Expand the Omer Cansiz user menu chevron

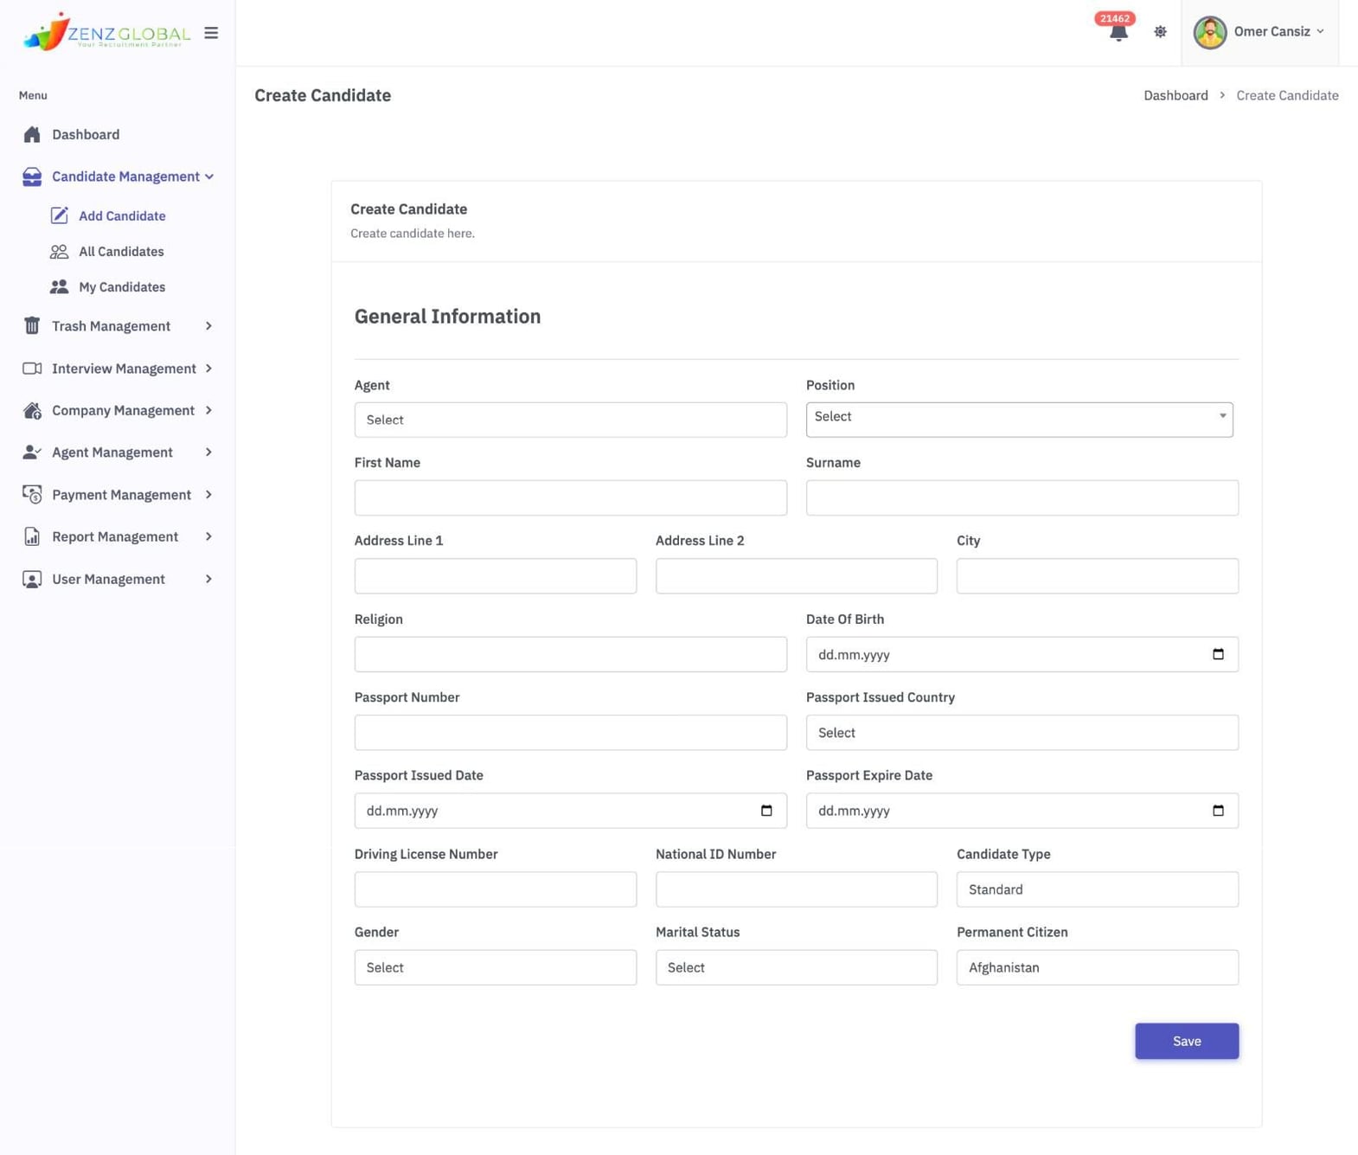point(1320,32)
